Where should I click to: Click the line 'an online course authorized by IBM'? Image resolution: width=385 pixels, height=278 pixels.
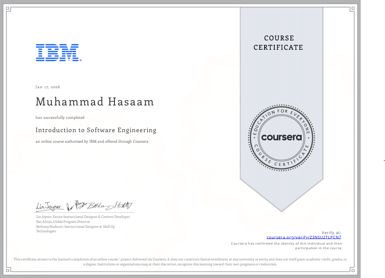pyautogui.click(x=92, y=142)
